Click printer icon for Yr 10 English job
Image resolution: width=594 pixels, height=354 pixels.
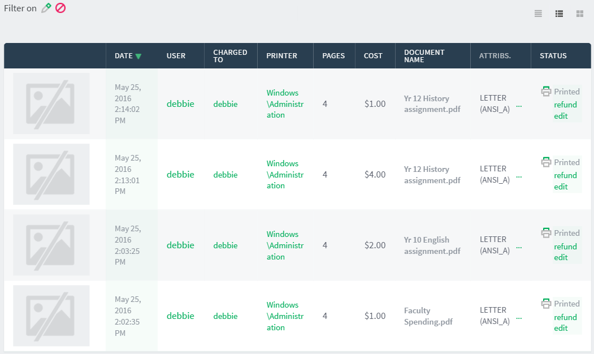546,233
